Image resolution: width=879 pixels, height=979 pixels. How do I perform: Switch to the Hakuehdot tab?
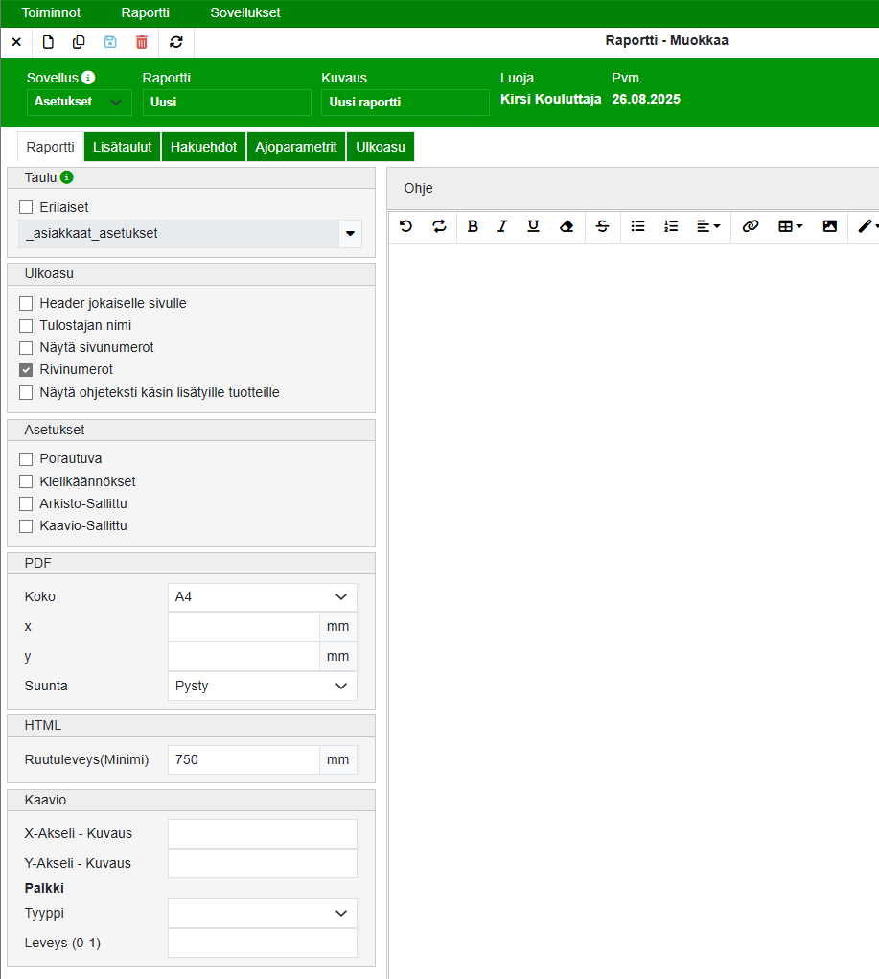tap(203, 147)
